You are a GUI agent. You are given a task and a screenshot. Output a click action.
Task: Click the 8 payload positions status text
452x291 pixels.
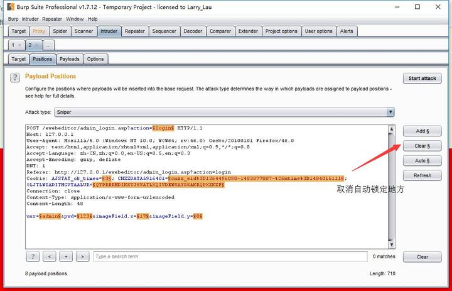[x=46, y=273]
